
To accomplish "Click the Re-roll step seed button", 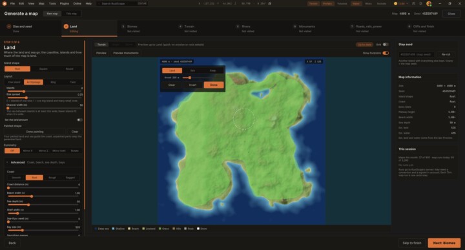I will [446, 54].
